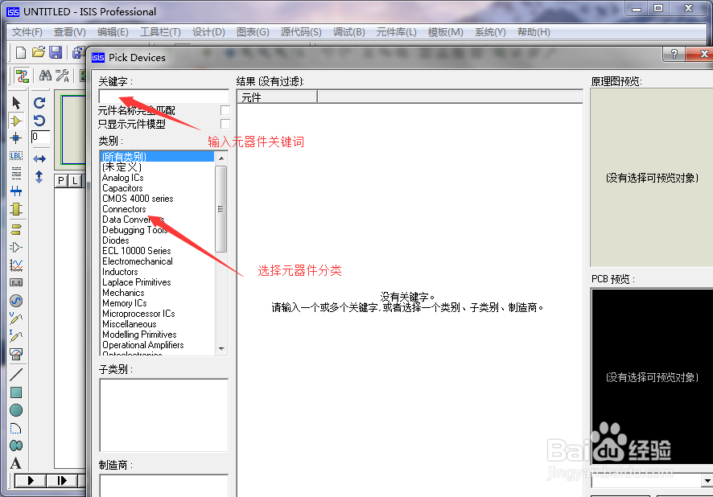Select the Graph mode tool
This screenshot has height=497, width=713.
pyautogui.click(x=16, y=265)
